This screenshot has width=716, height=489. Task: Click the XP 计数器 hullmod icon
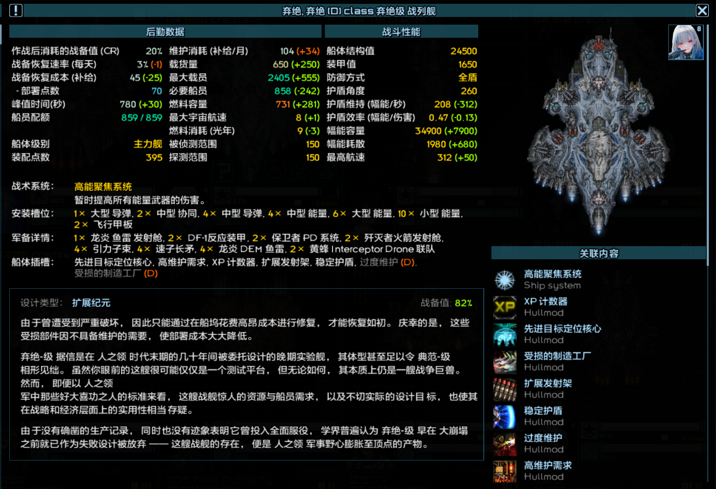(x=504, y=307)
